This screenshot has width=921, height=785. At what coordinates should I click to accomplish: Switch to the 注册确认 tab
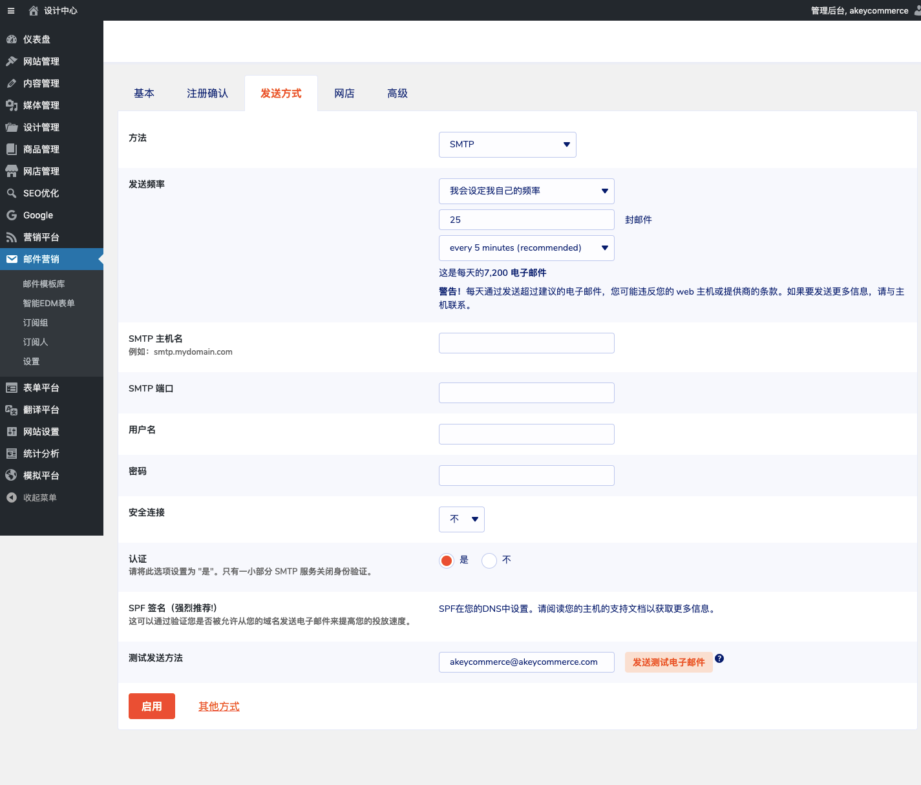click(207, 94)
